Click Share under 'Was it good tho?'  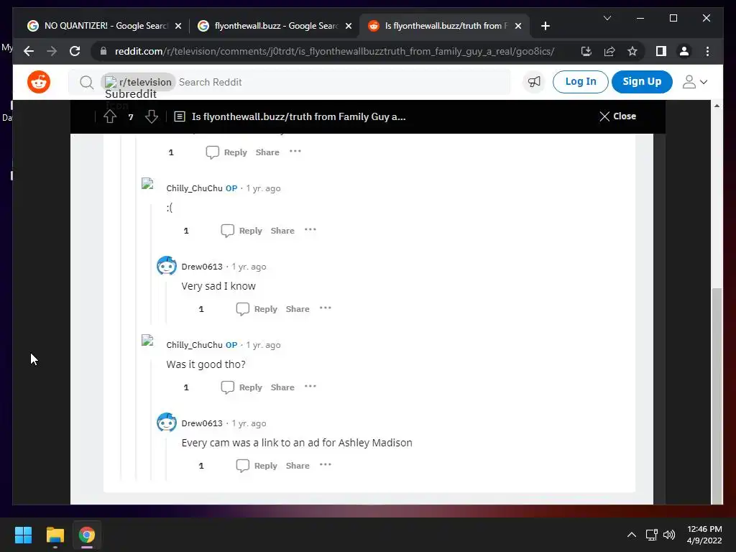(282, 387)
